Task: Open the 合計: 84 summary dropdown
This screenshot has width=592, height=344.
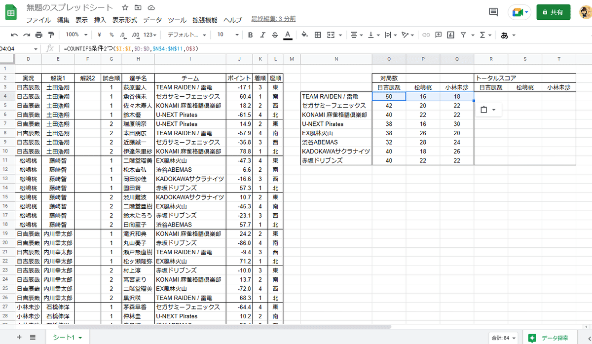Action: click(503, 338)
